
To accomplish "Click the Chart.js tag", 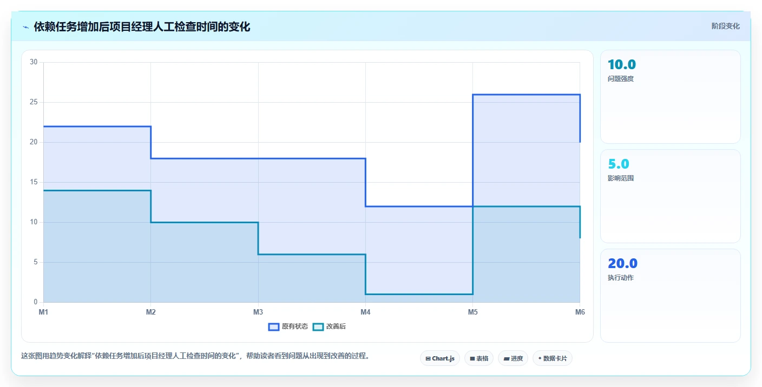I will point(440,358).
